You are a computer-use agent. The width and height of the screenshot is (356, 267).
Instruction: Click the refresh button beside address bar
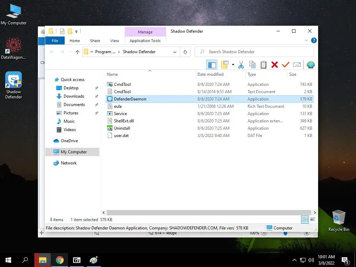185,52
